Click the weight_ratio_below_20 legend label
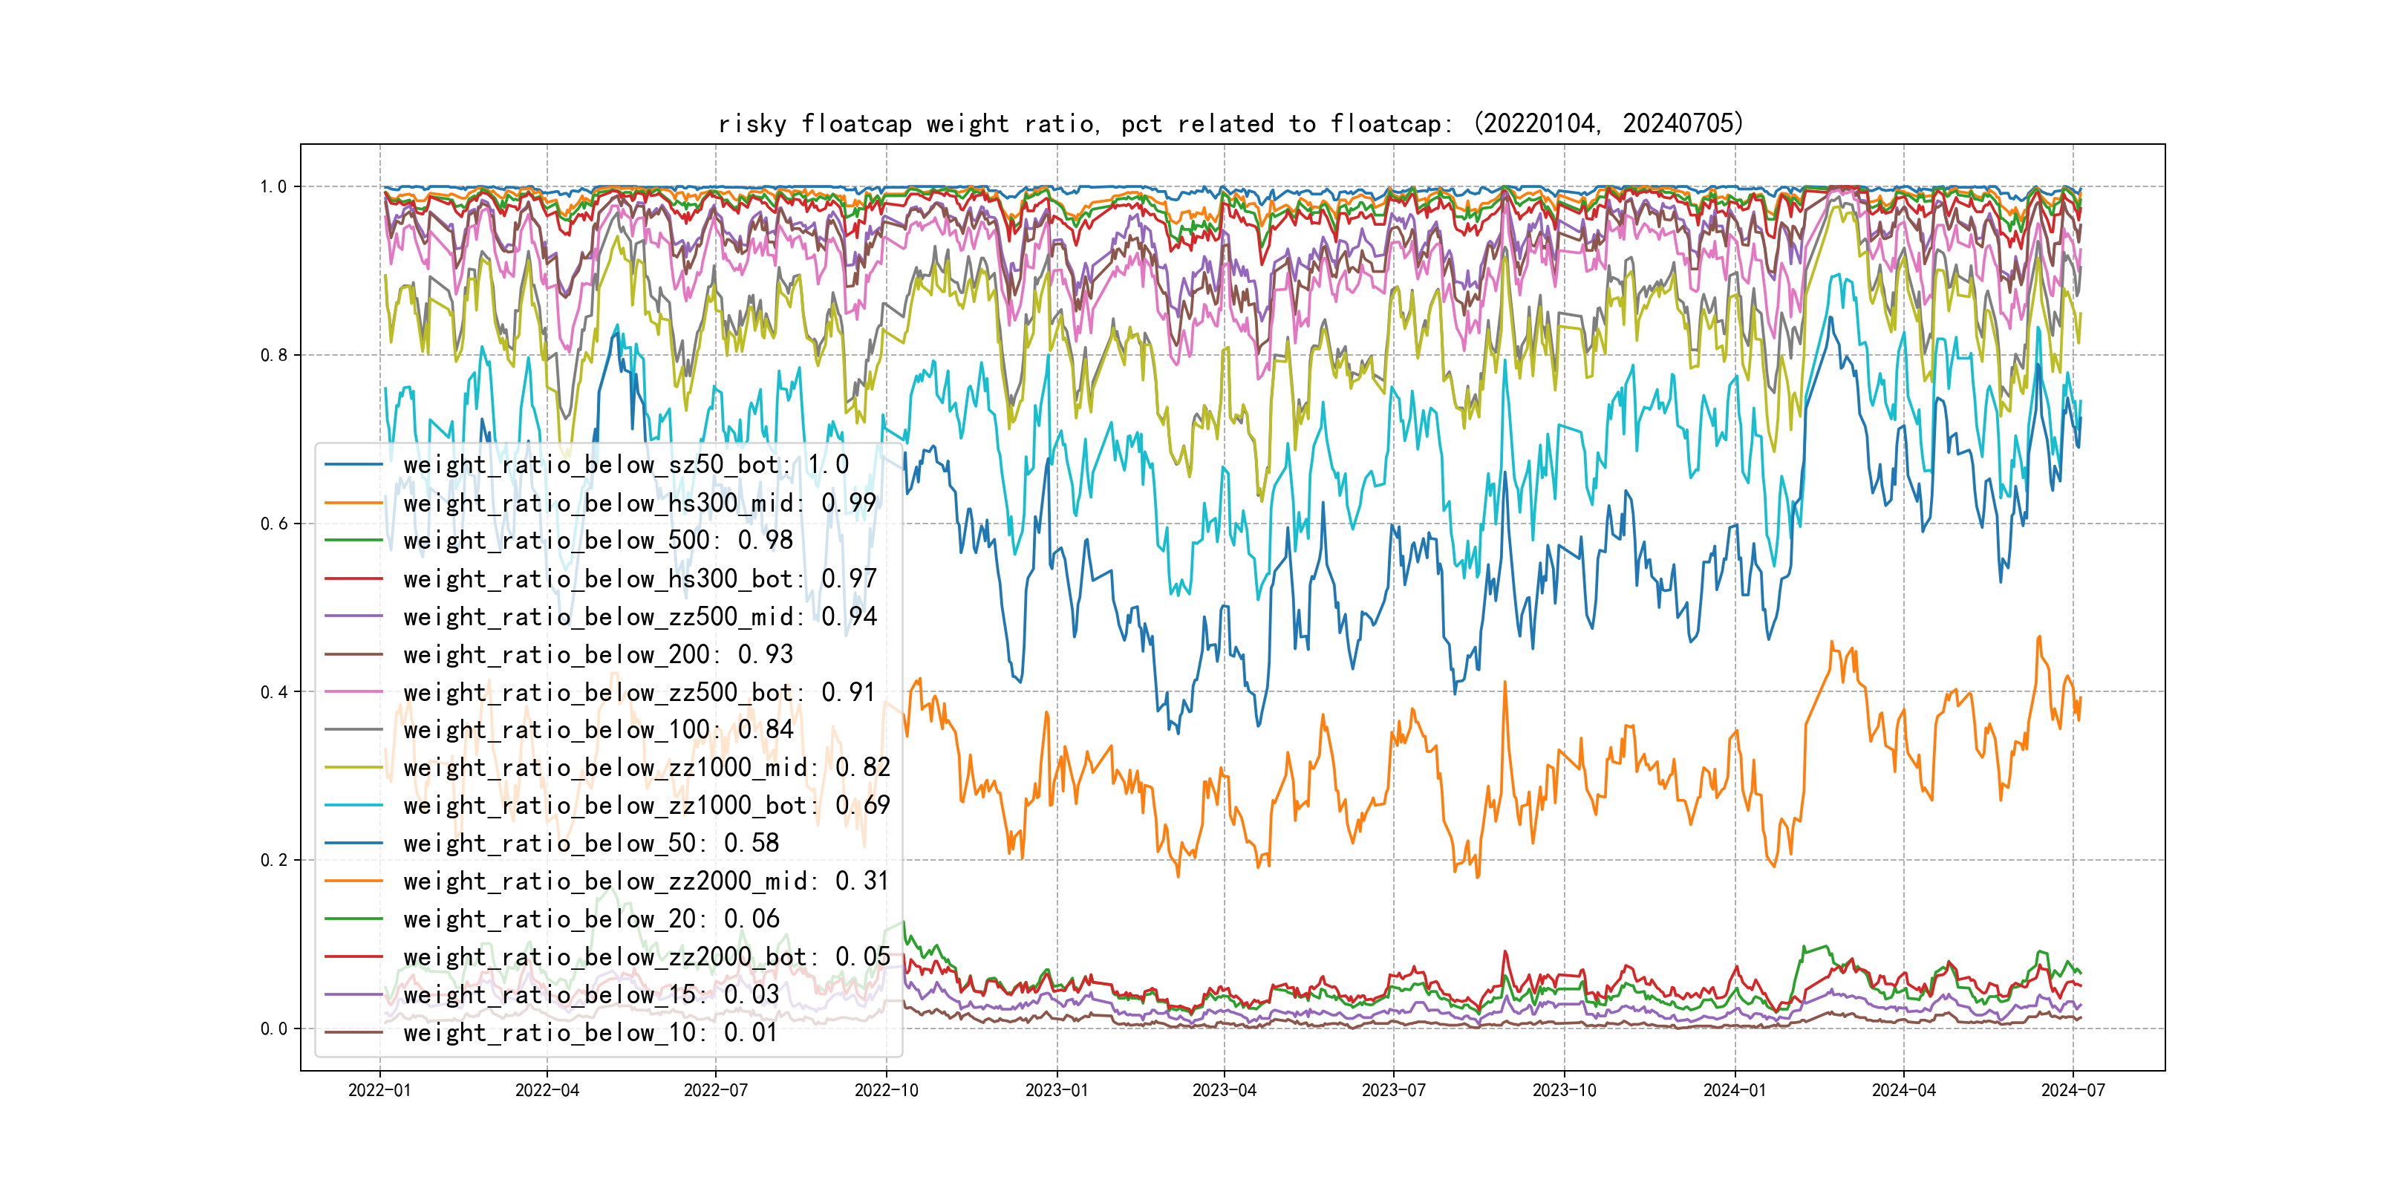This screenshot has height=1203, width=2406. [x=590, y=919]
